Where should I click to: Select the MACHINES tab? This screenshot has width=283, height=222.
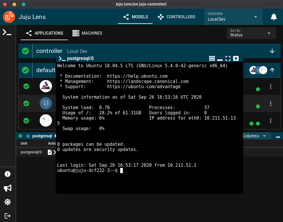87,33
